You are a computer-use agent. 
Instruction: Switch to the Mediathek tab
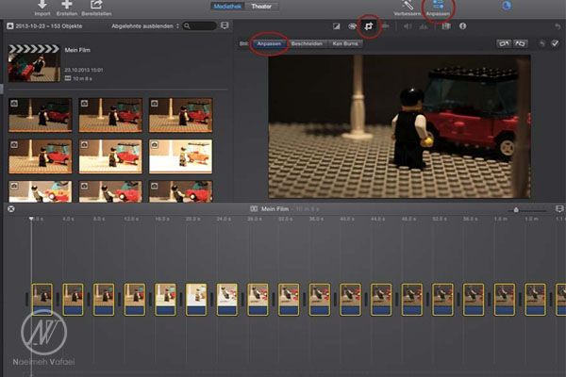(x=227, y=7)
